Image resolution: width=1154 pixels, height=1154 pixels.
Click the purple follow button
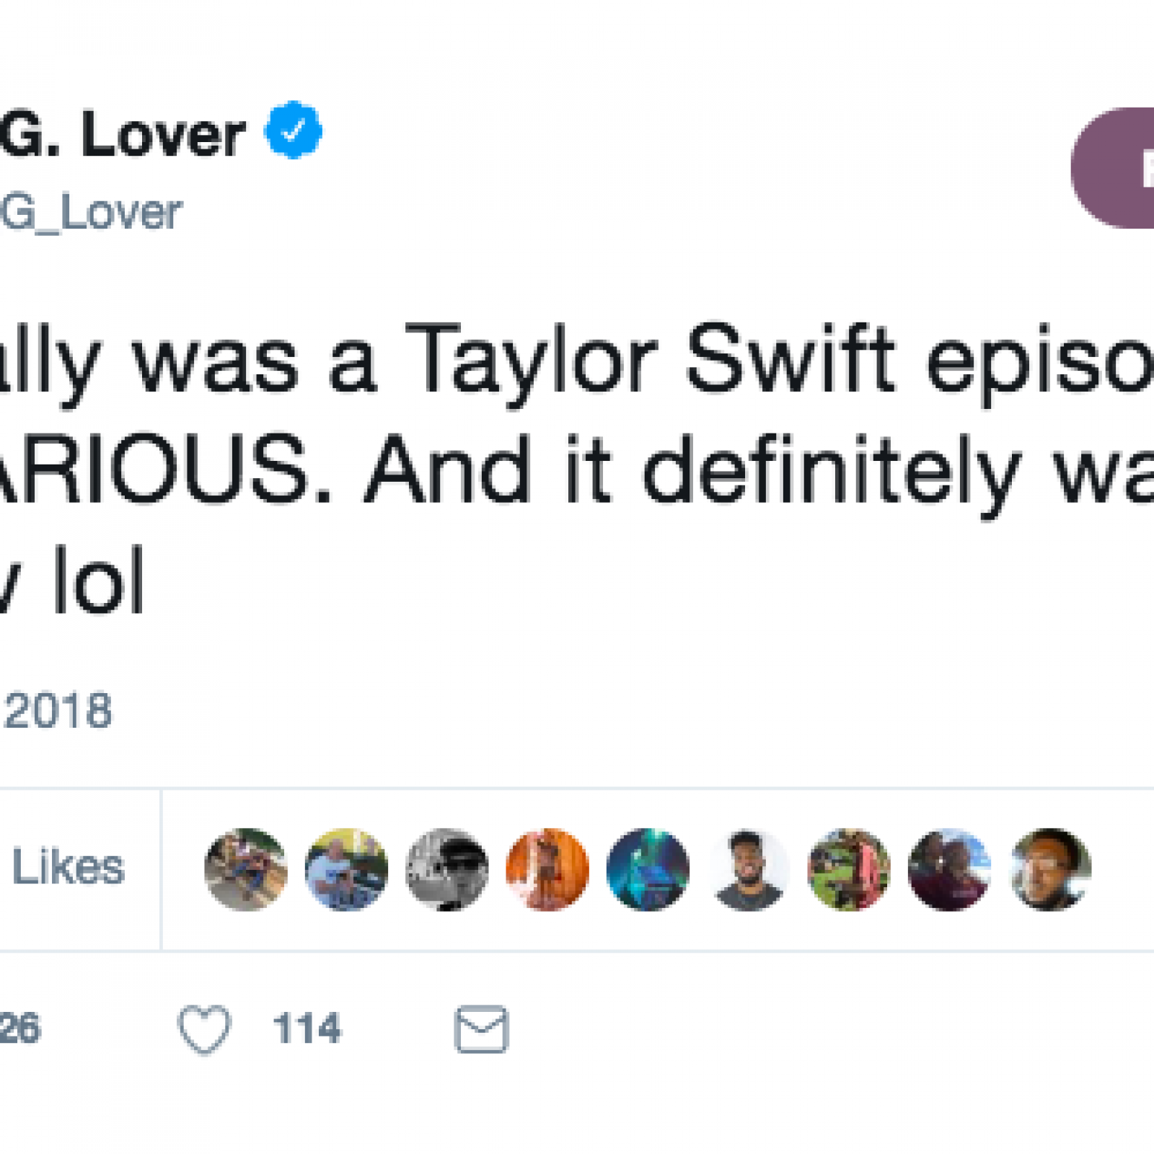tap(1116, 168)
